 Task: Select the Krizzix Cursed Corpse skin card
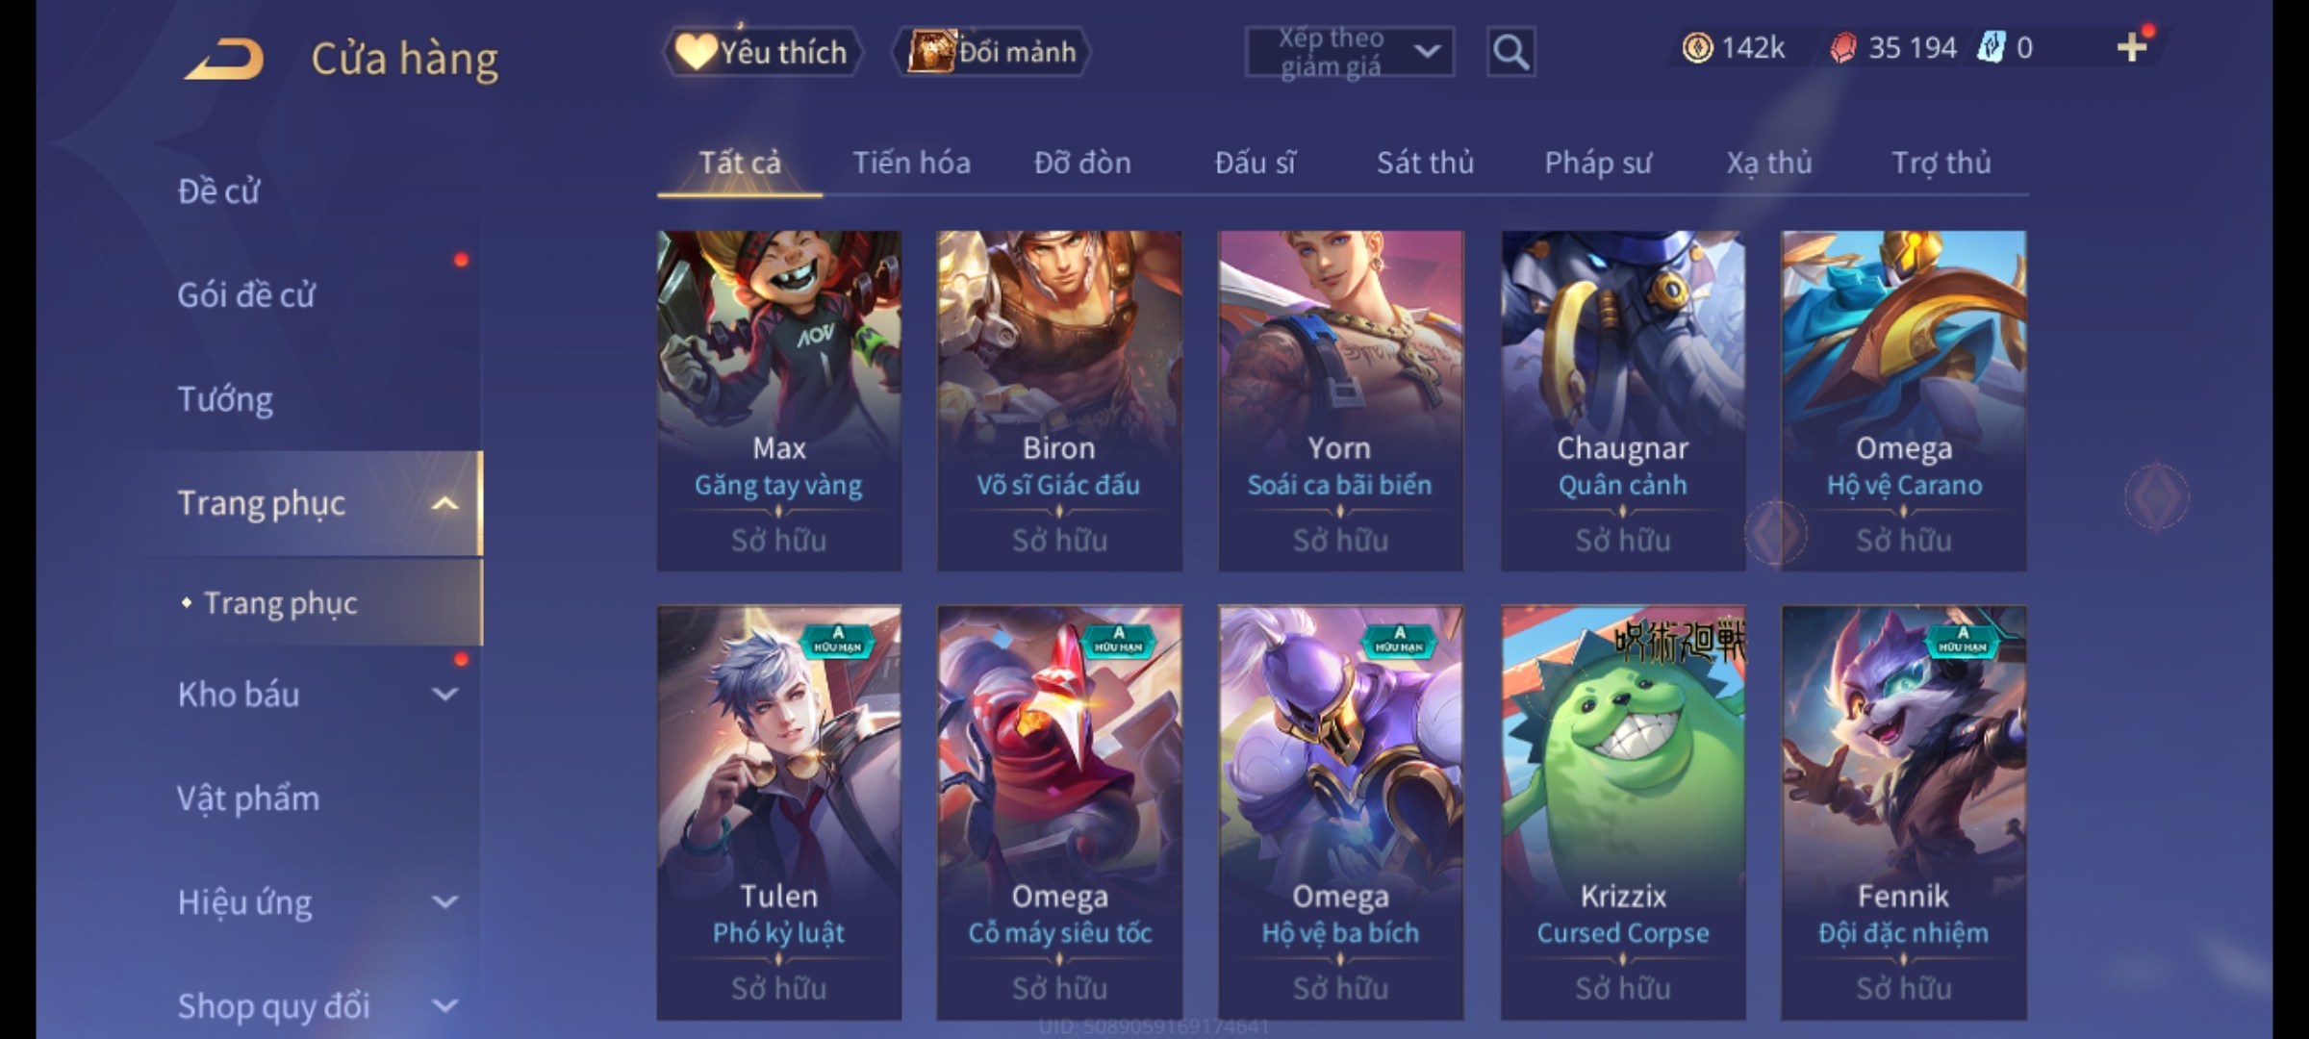point(1623,812)
